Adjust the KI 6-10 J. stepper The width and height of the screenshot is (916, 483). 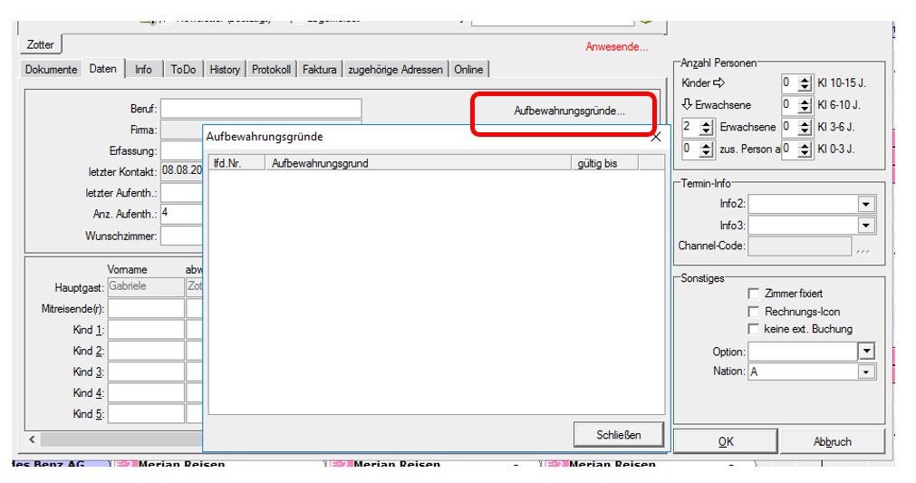click(x=805, y=105)
